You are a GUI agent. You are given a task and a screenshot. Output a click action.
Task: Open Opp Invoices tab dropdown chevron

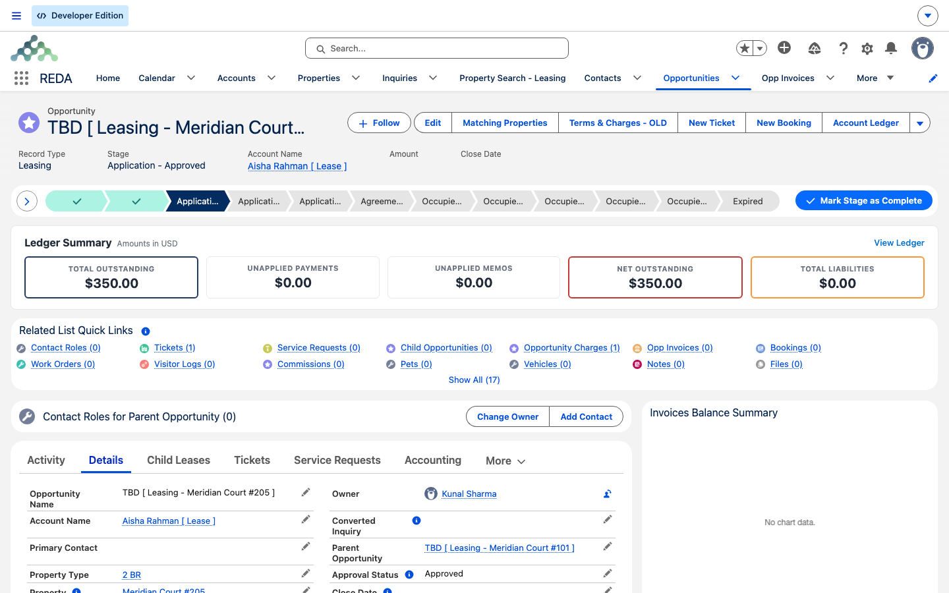pyautogui.click(x=830, y=78)
